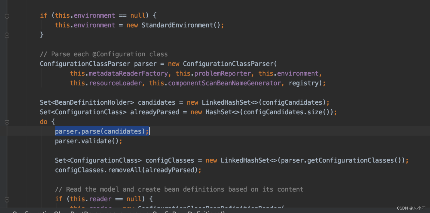The height and width of the screenshot is (213, 430).
Task: Click the configCandidates.size() call
Action: [287, 112]
